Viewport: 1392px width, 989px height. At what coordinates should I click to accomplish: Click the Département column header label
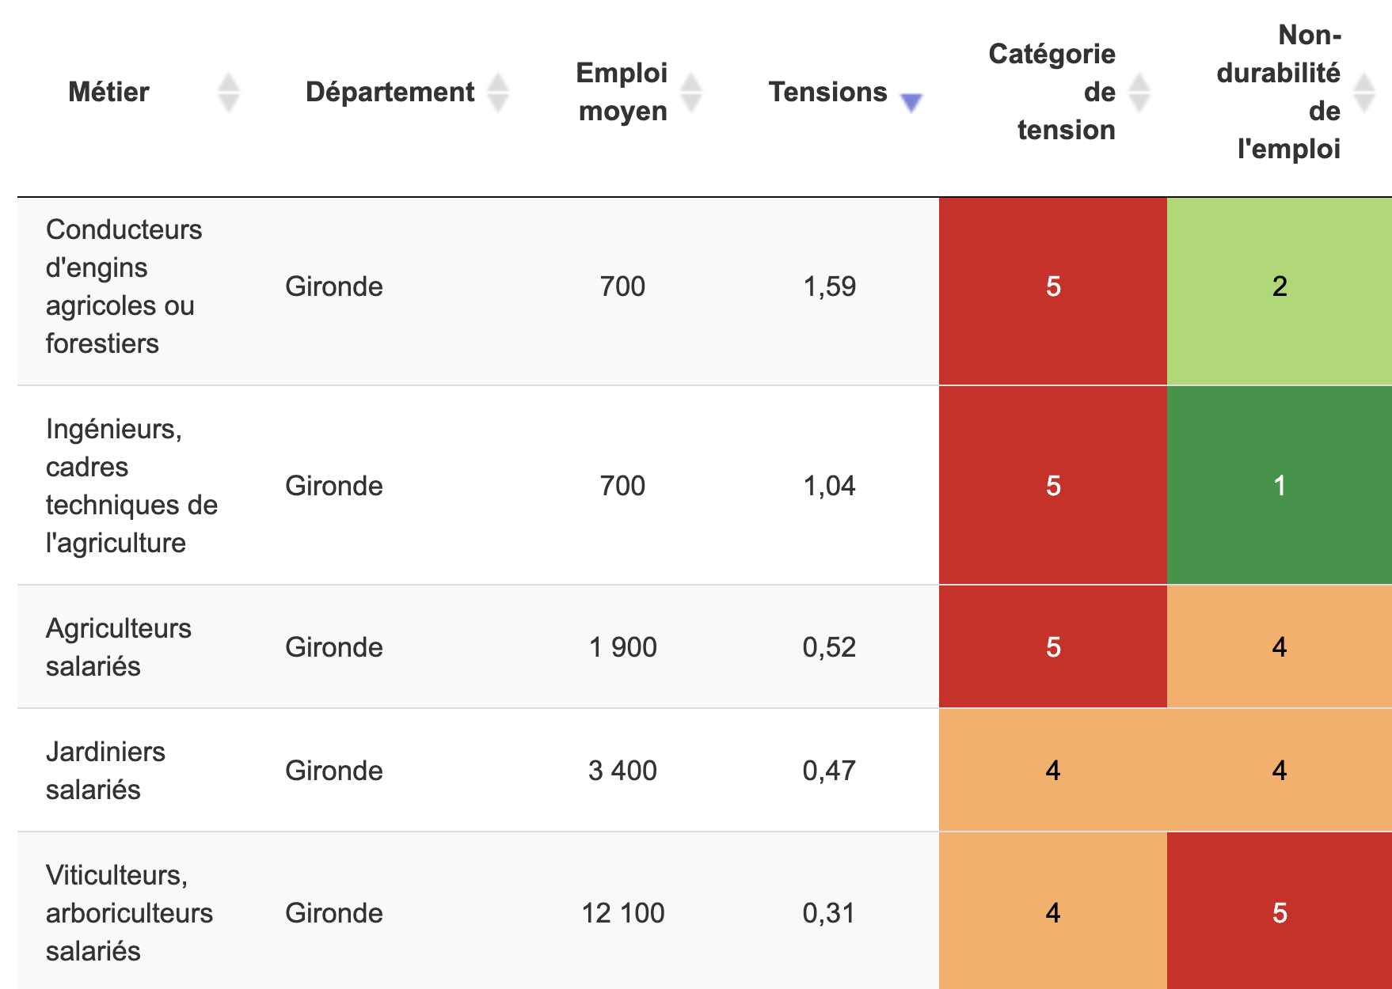[x=390, y=93]
